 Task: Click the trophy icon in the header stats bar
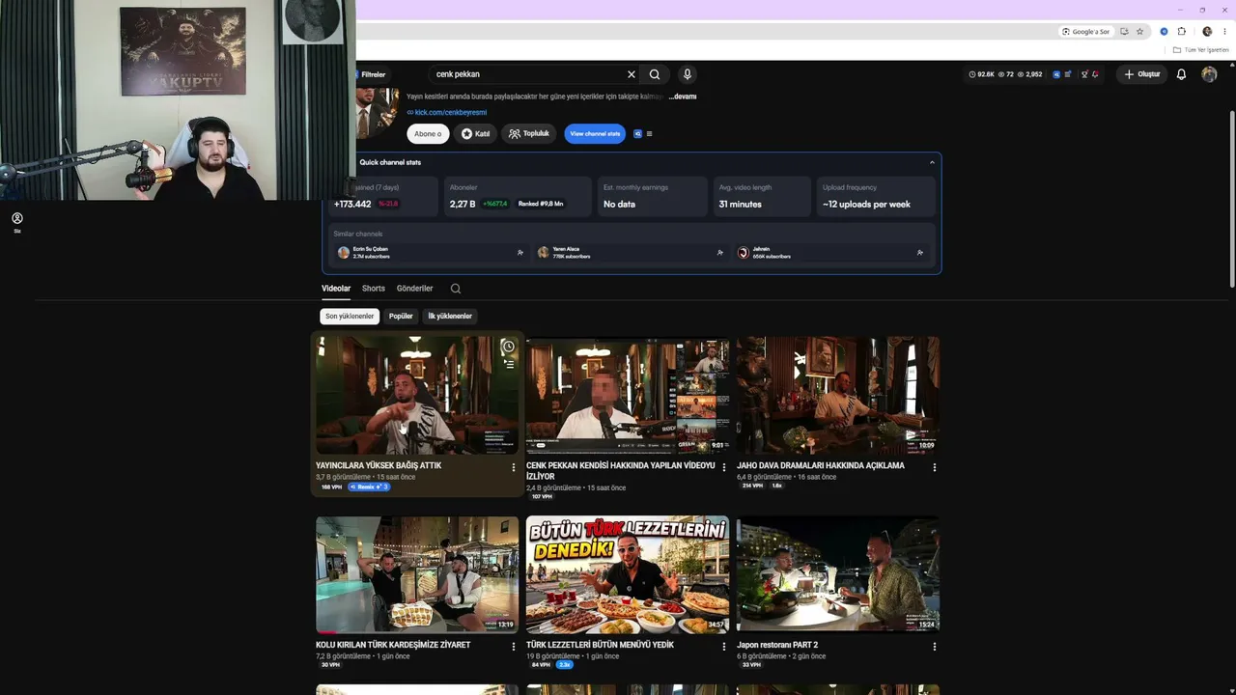[x=1084, y=74]
